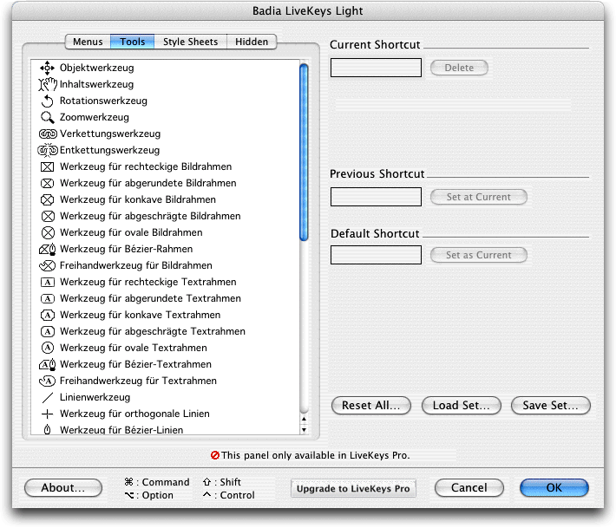Click the blue tool list scrollbar thumb
The height and width of the screenshot is (528, 616).
(x=304, y=152)
